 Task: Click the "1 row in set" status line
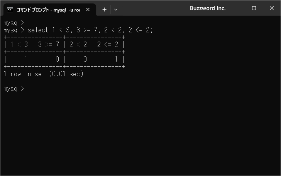pos(43,74)
